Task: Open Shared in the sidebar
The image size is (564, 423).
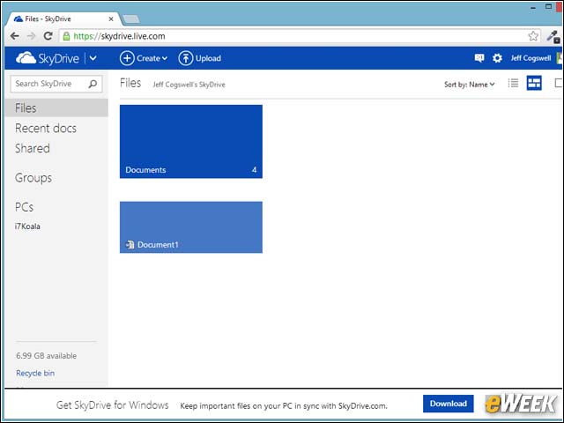Action: point(33,149)
